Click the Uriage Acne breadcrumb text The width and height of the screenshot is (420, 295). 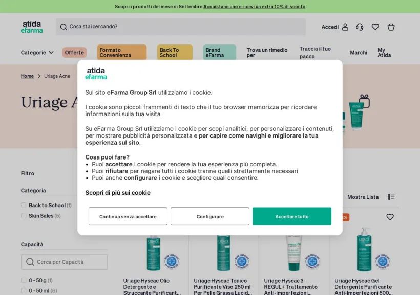pyautogui.click(x=57, y=76)
